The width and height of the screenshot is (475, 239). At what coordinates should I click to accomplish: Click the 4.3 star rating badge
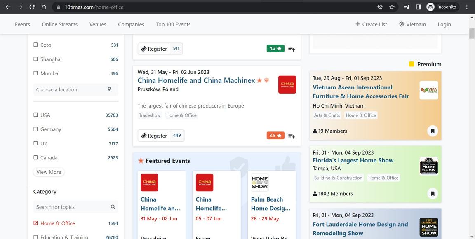pyautogui.click(x=275, y=49)
